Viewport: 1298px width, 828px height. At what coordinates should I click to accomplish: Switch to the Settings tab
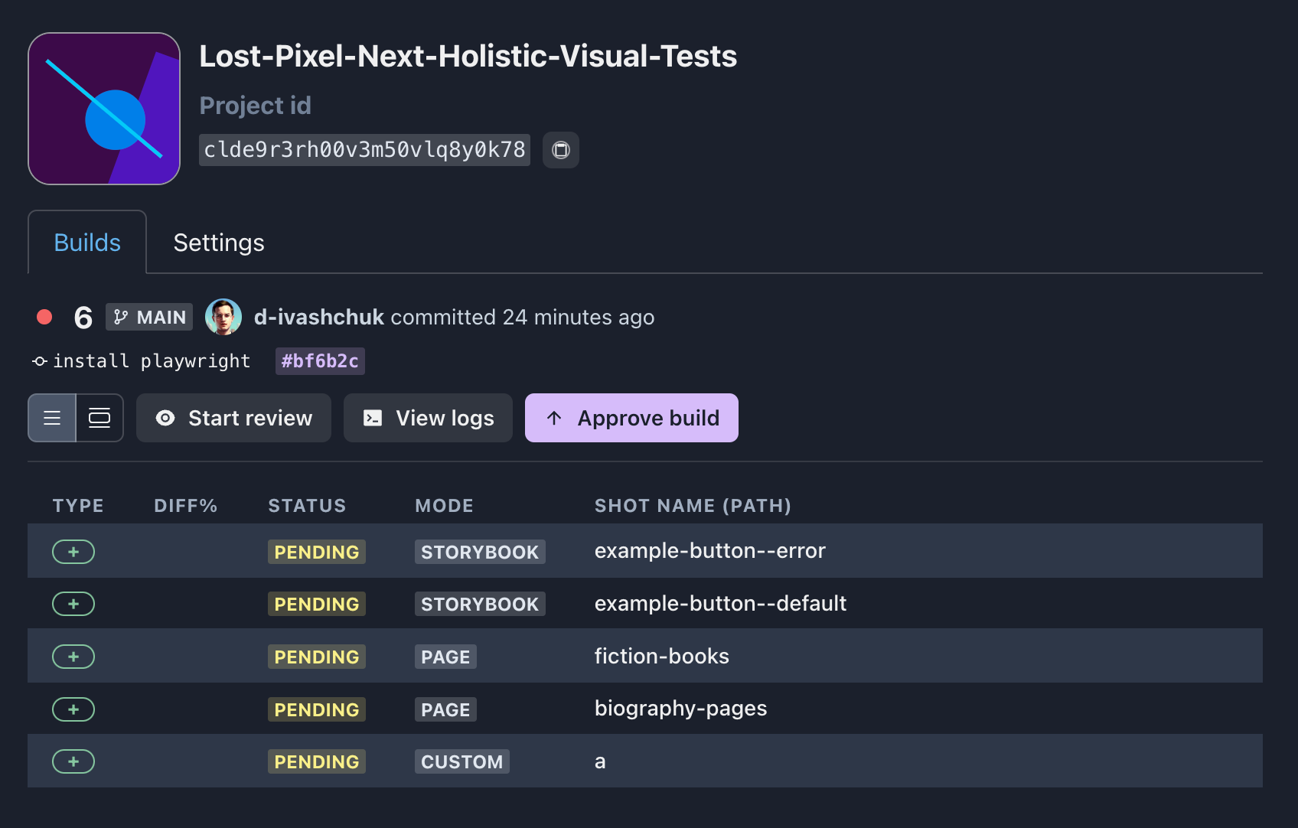[x=219, y=243]
